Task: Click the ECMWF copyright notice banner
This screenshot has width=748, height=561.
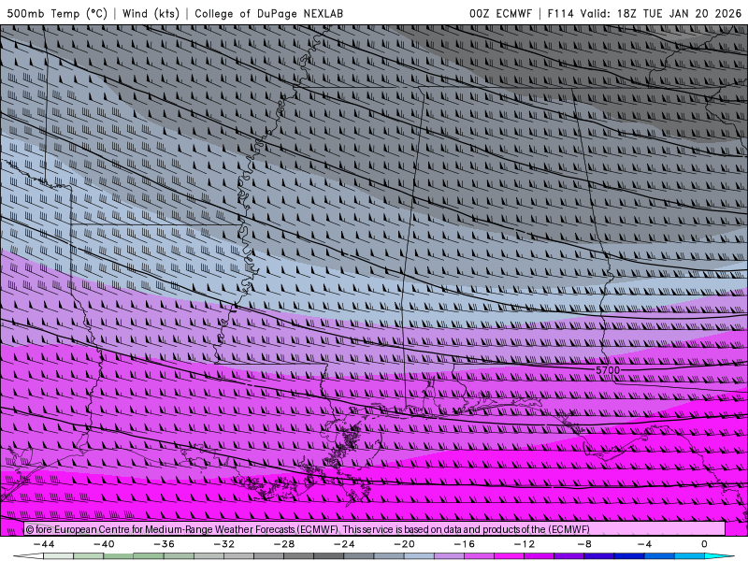Action: point(375,529)
